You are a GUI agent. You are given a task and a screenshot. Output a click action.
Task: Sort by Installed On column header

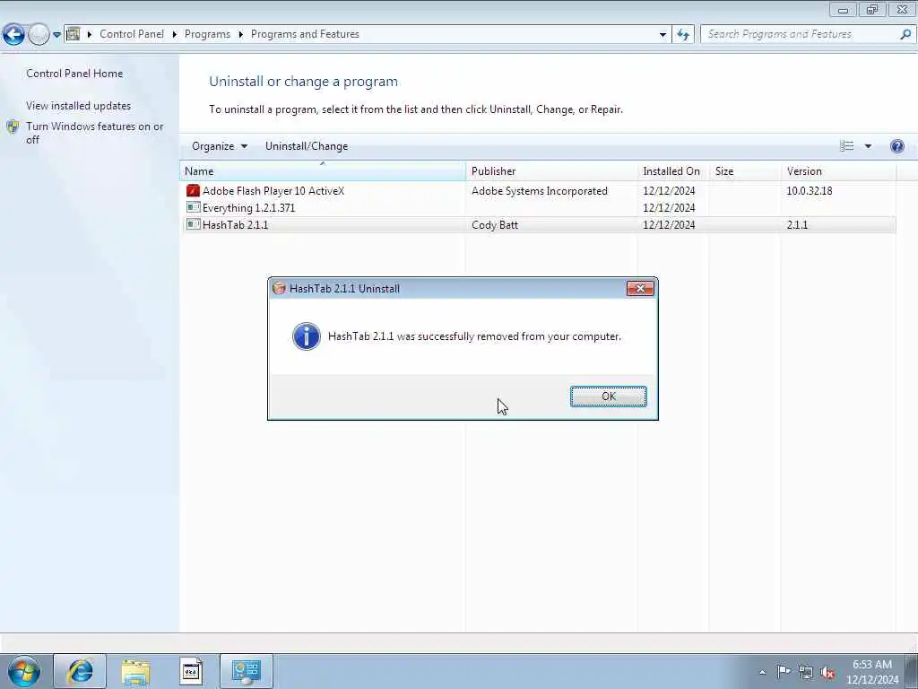coord(672,171)
